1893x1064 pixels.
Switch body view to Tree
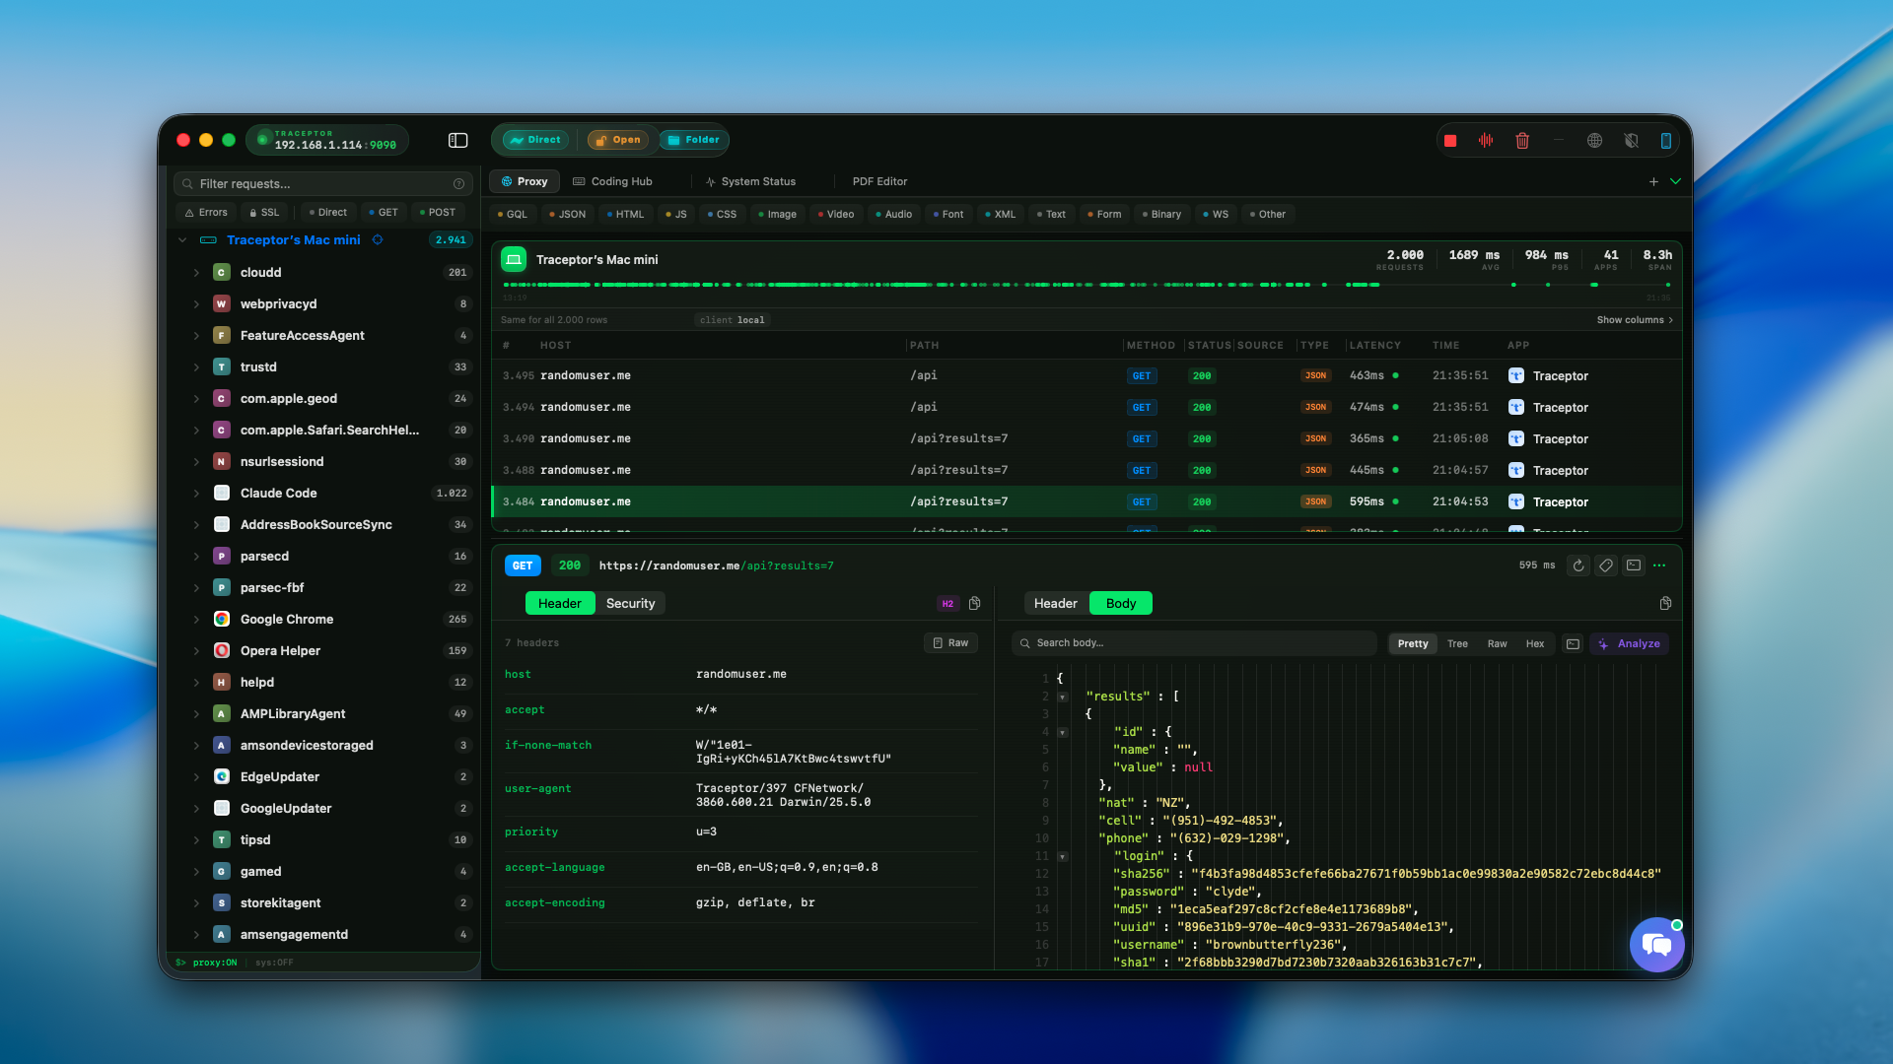click(1457, 644)
